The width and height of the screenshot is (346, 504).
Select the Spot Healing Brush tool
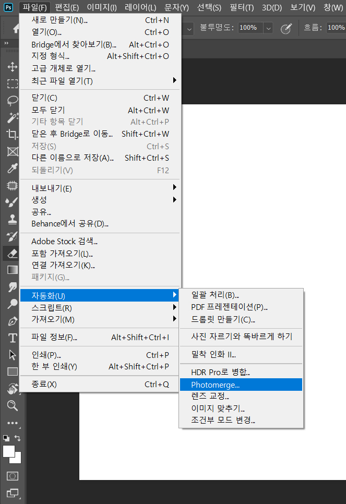click(x=12, y=185)
